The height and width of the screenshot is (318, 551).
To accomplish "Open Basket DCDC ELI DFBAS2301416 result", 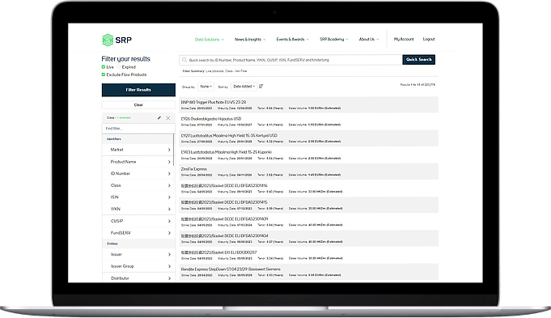I will [x=224, y=185].
